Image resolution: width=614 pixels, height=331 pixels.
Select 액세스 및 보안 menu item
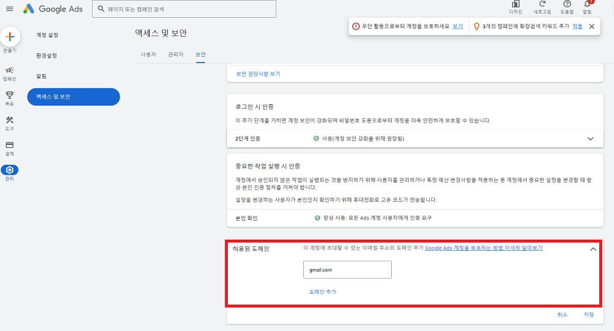pyautogui.click(x=74, y=96)
